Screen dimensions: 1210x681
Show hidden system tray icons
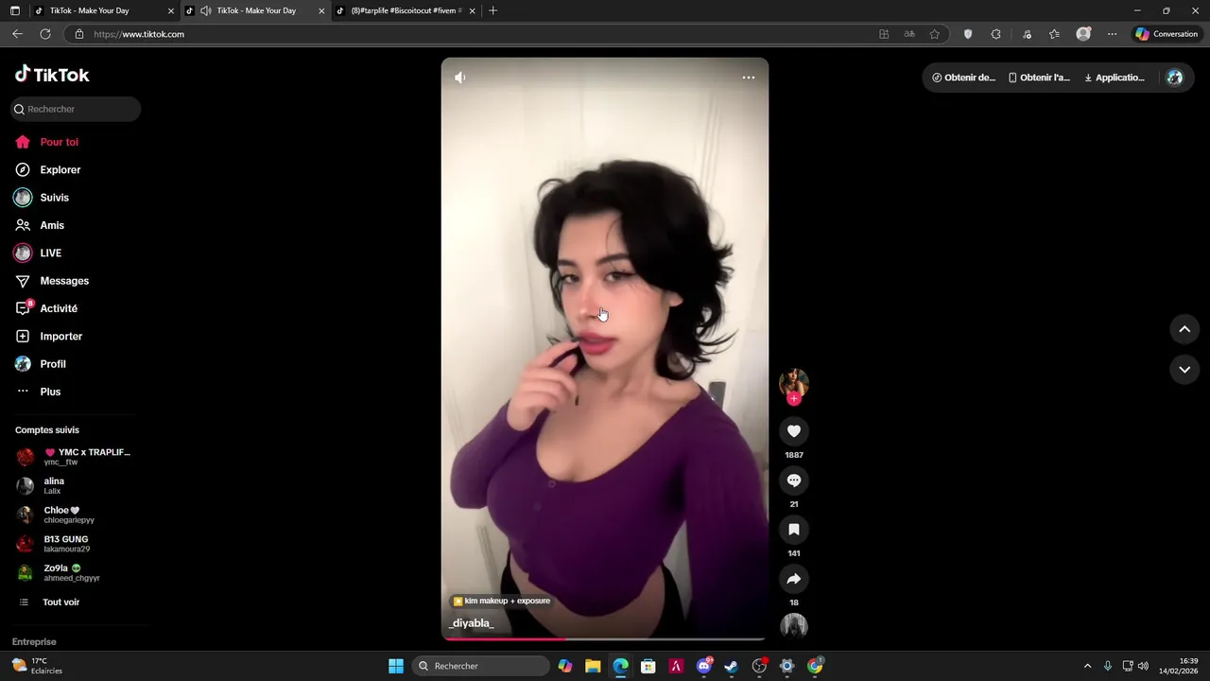(x=1087, y=666)
